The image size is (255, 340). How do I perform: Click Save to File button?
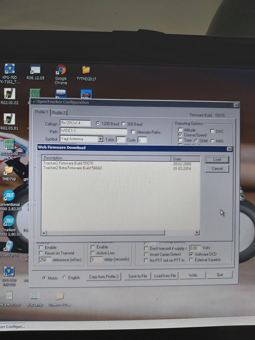click(137, 276)
